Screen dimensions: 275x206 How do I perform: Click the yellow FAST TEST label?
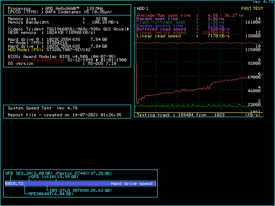tap(252, 8)
